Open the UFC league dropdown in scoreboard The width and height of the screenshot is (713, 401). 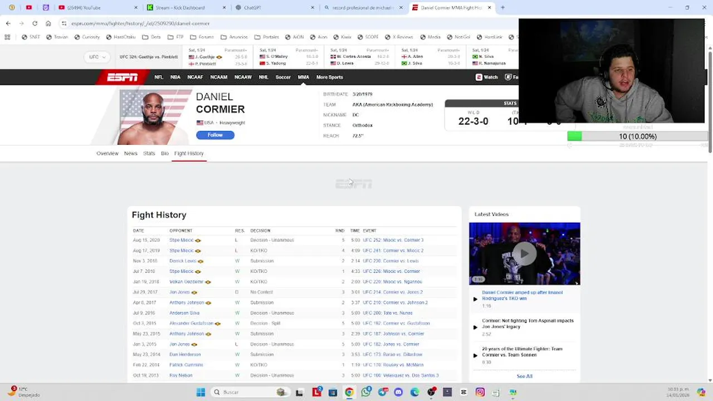97,57
